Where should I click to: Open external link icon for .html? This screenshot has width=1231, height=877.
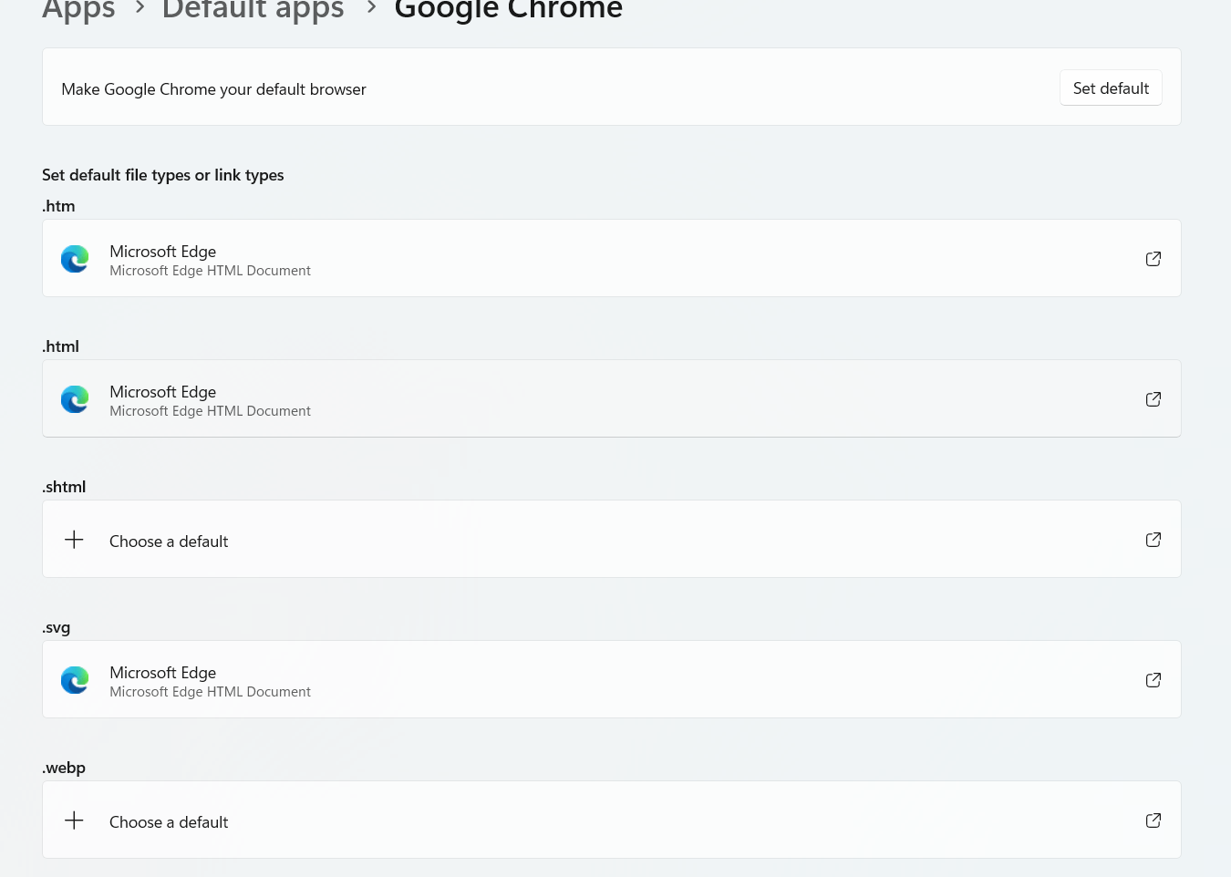1153,399
